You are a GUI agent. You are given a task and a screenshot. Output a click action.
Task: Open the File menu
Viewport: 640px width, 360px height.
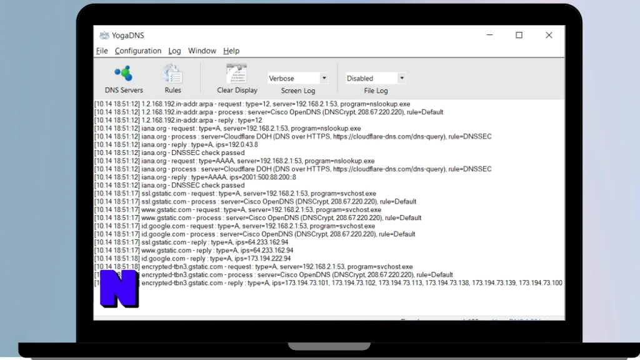pos(102,51)
